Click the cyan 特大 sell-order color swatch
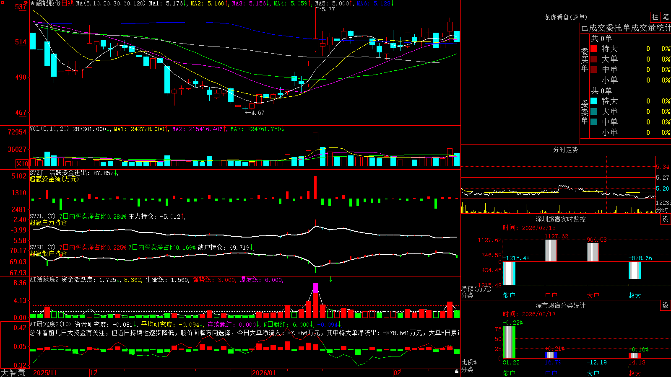This screenshot has height=377, width=671. click(594, 101)
